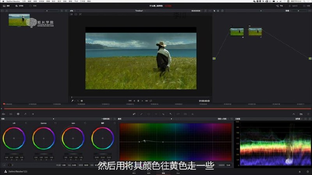Viewport: 312px width, 175px height.
Task: Reset the Lift color wheel
Action: (x=26, y=123)
